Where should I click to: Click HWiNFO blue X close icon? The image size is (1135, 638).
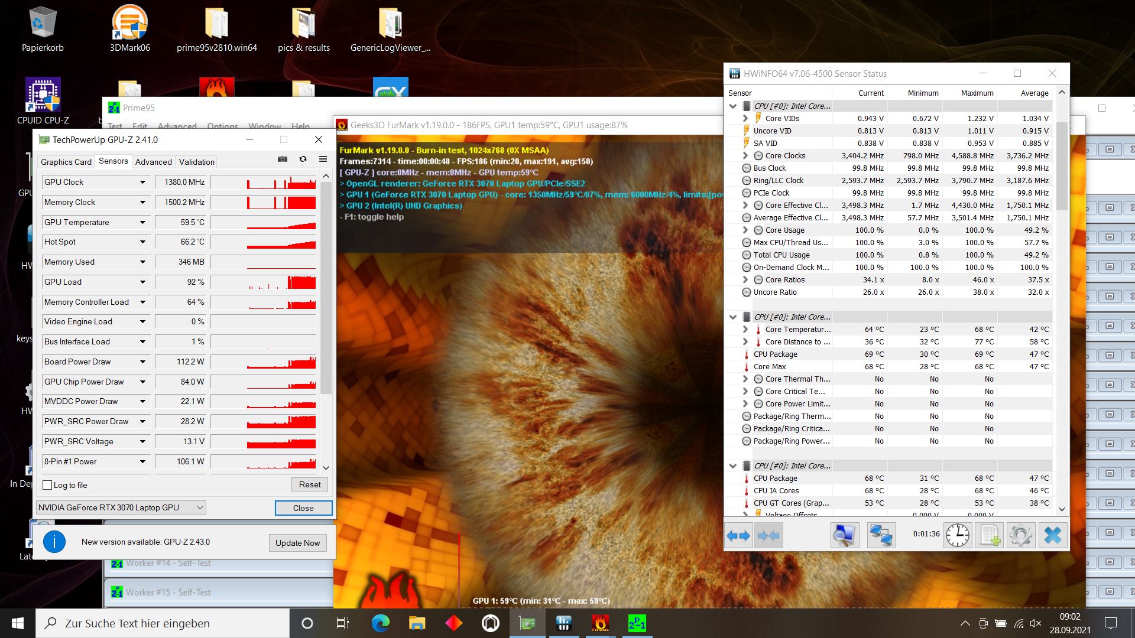coord(1053,536)
